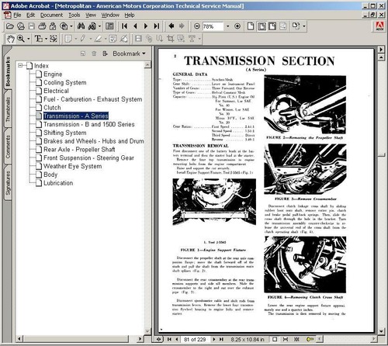Select the Zoom In magnifier tool
Screen dimensions: 388x346
pyautogui.click(x=21, y=39)
